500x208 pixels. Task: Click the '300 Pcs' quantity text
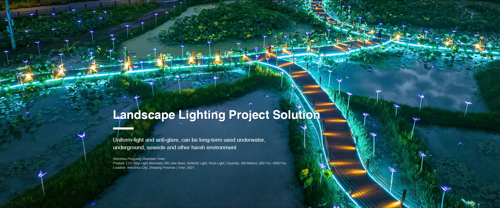coord(265,163)
